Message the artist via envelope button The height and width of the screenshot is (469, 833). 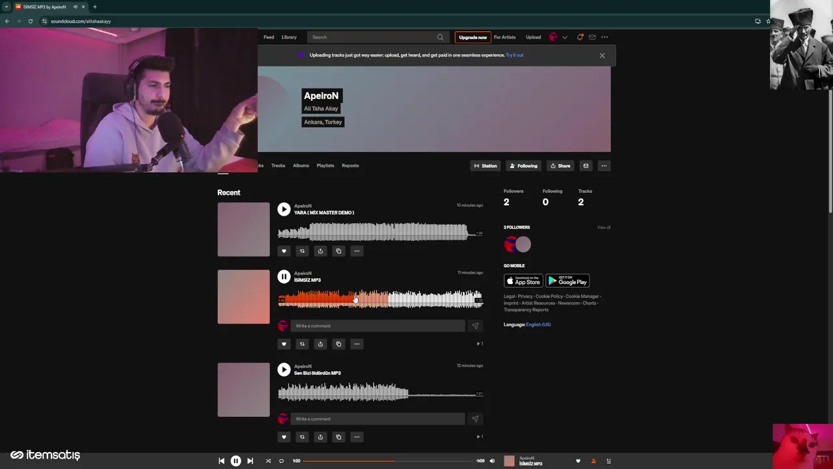click(586, 166)
